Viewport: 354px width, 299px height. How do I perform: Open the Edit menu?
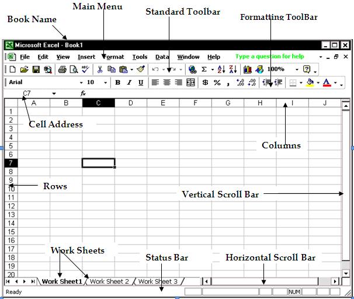[x=43, y=57]
